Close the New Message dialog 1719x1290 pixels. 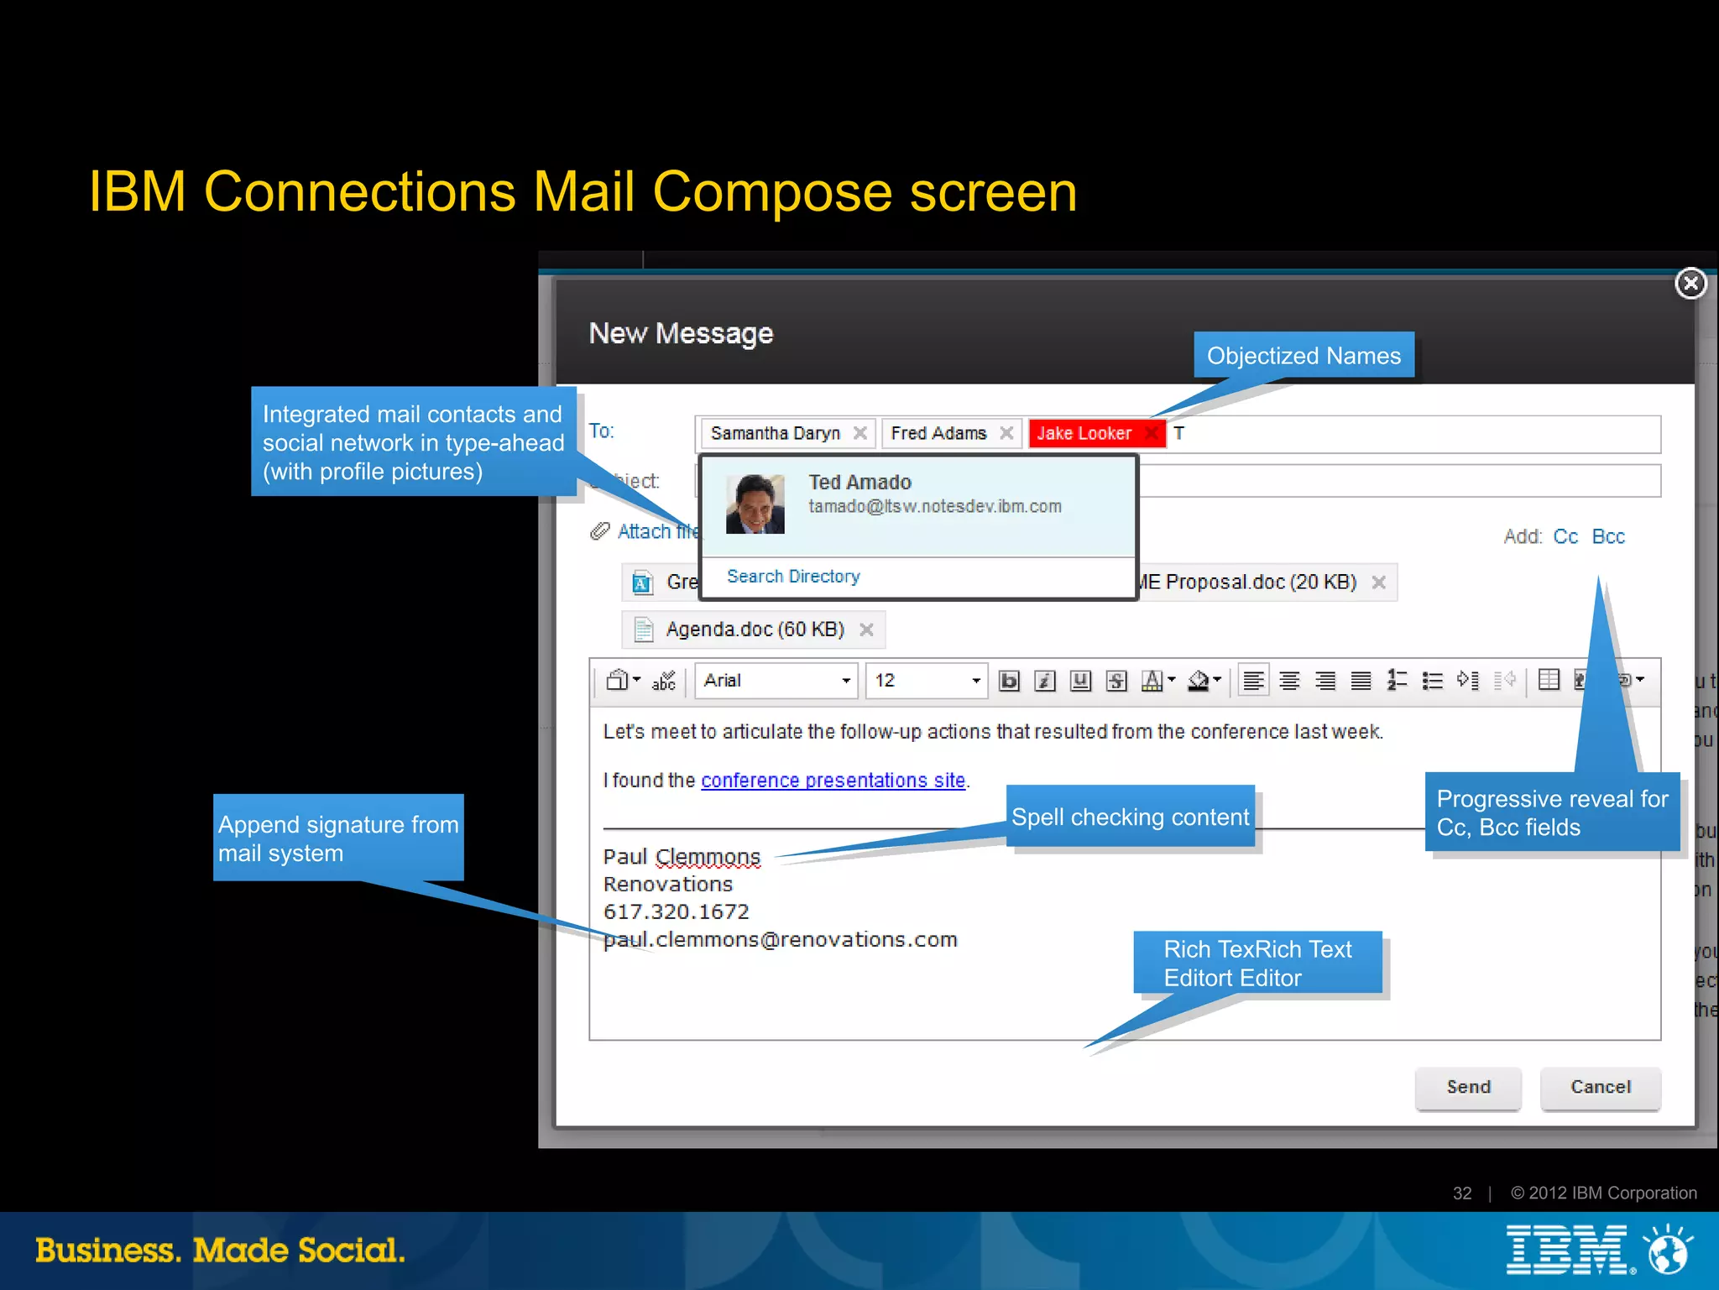tap(1690, 284)
